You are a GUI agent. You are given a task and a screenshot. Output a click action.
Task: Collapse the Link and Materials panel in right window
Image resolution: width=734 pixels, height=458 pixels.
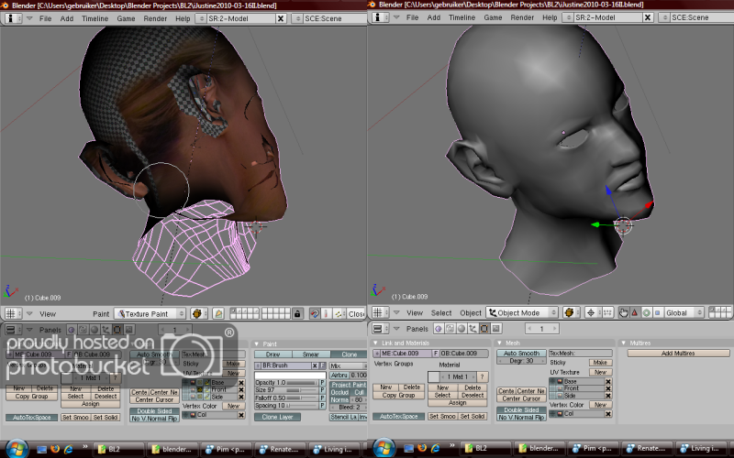coord(375,343)
